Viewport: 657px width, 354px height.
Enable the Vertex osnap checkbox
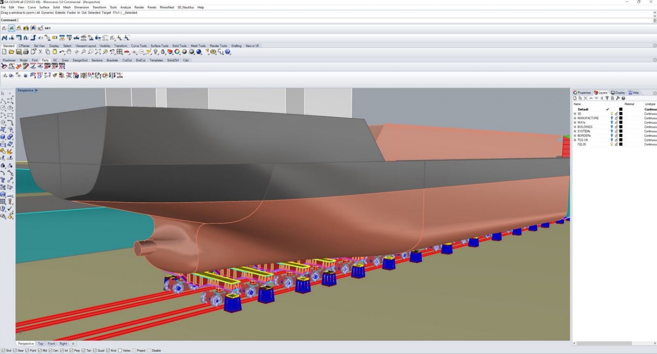coord(120,350)
